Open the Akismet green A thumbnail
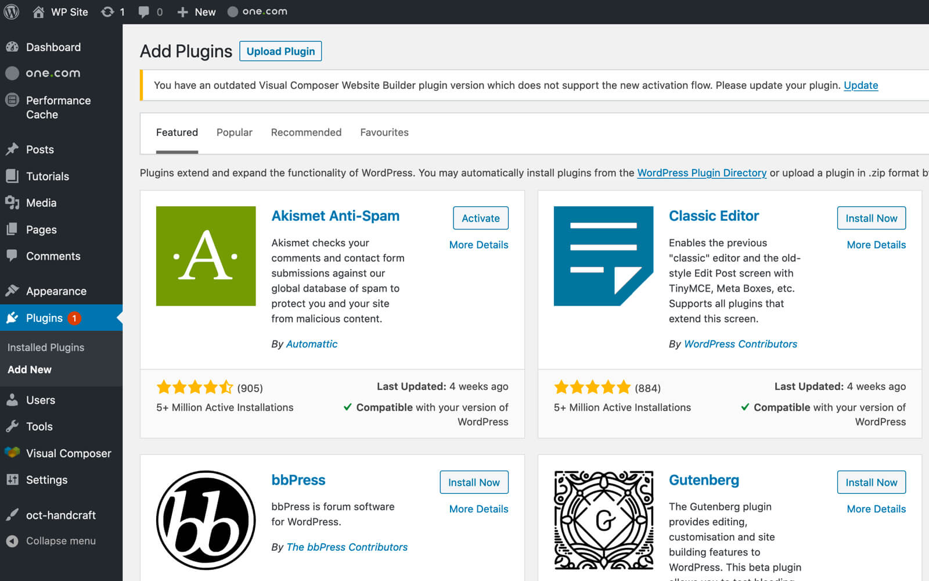Viewport: 929px width, 581px height. (x=206, y=256)
